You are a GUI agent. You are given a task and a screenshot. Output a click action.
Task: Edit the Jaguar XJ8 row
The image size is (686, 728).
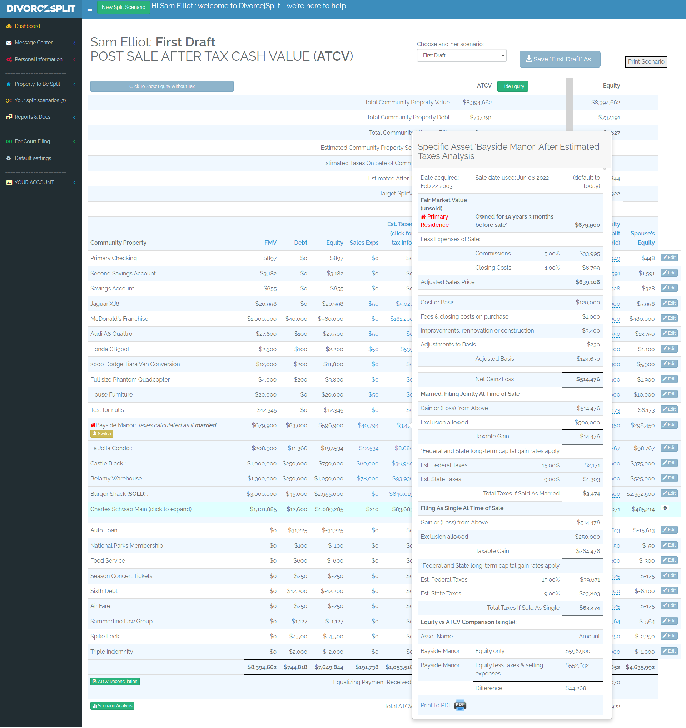coord(669,303)
